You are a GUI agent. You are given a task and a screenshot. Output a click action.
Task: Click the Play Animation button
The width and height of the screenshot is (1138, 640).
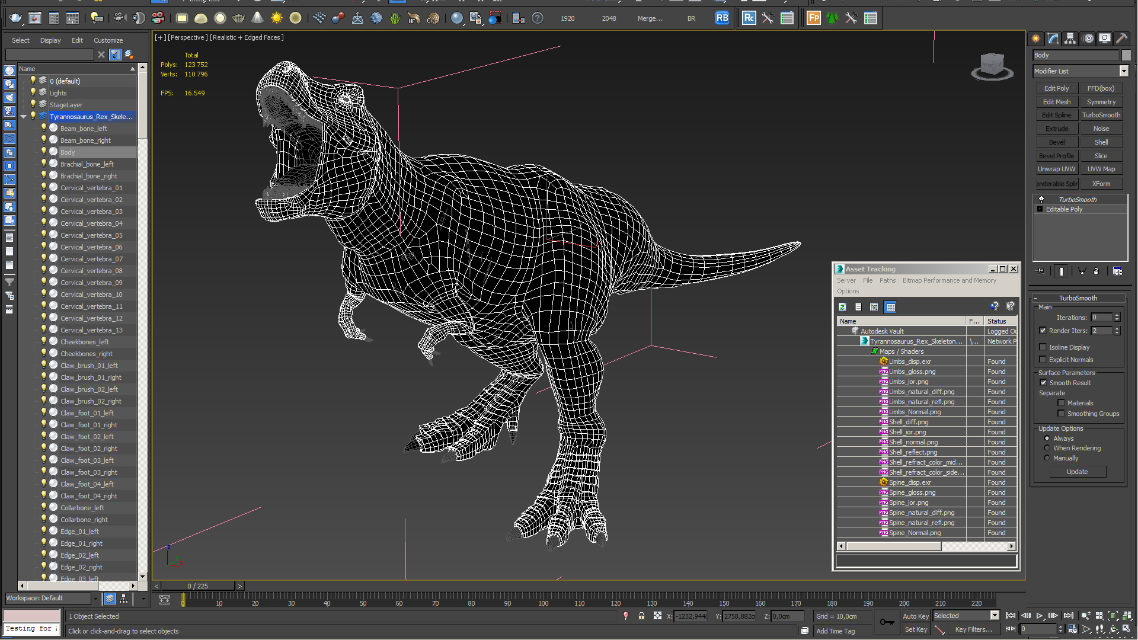[1039, 616]
